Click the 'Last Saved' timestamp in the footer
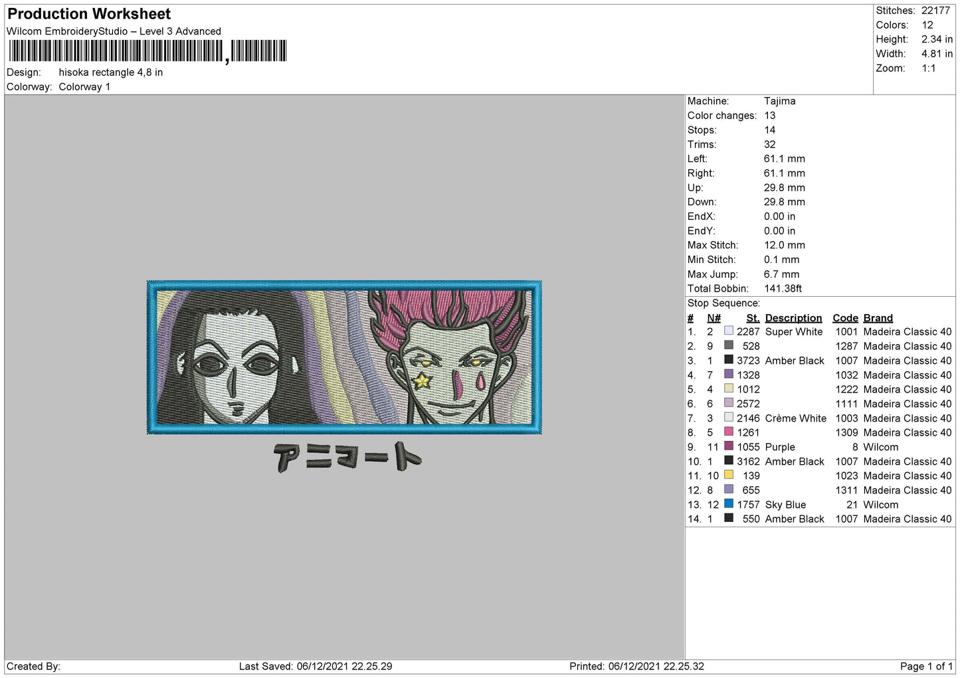 [x=316, y=666]
